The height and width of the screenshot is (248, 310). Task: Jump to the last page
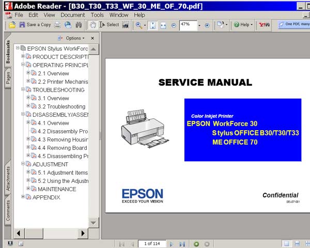(182, 244)
